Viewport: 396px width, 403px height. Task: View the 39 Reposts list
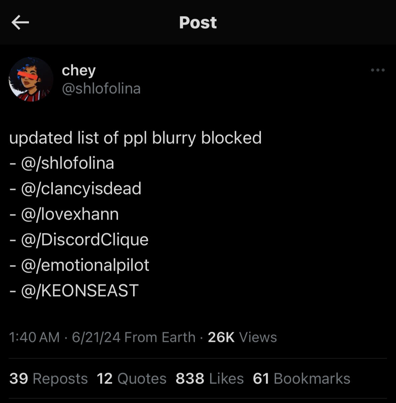click(48, 378)
